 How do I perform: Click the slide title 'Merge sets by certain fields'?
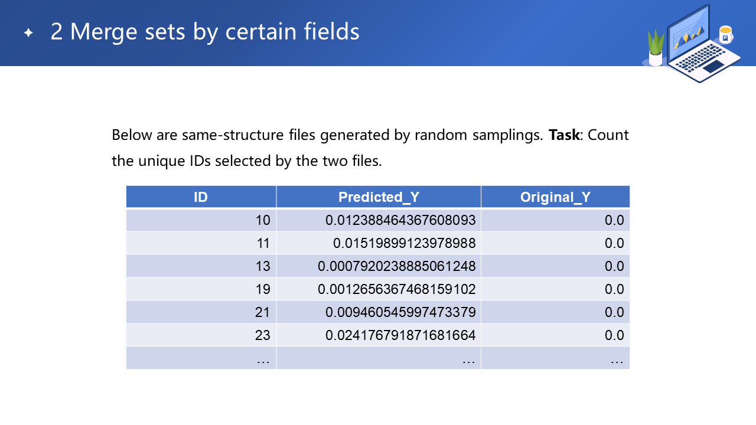click(x=205, y=31)
